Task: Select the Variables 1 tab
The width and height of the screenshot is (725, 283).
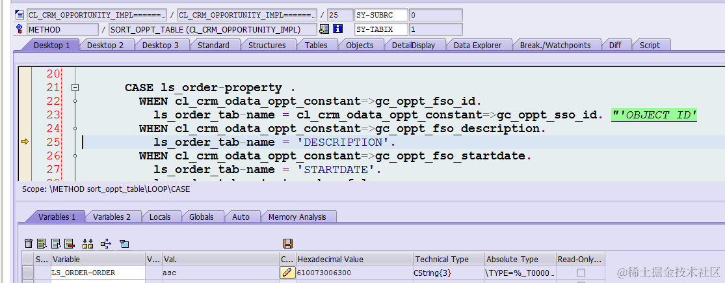Action: (57, 217)
